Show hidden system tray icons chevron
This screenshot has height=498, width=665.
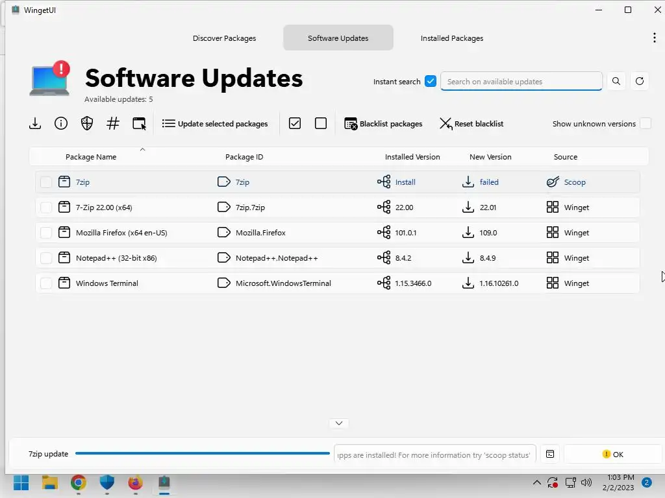click(x=537, y=482)
